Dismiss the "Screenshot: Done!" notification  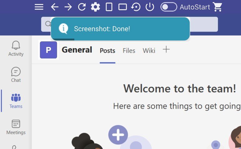pos(120,29)
